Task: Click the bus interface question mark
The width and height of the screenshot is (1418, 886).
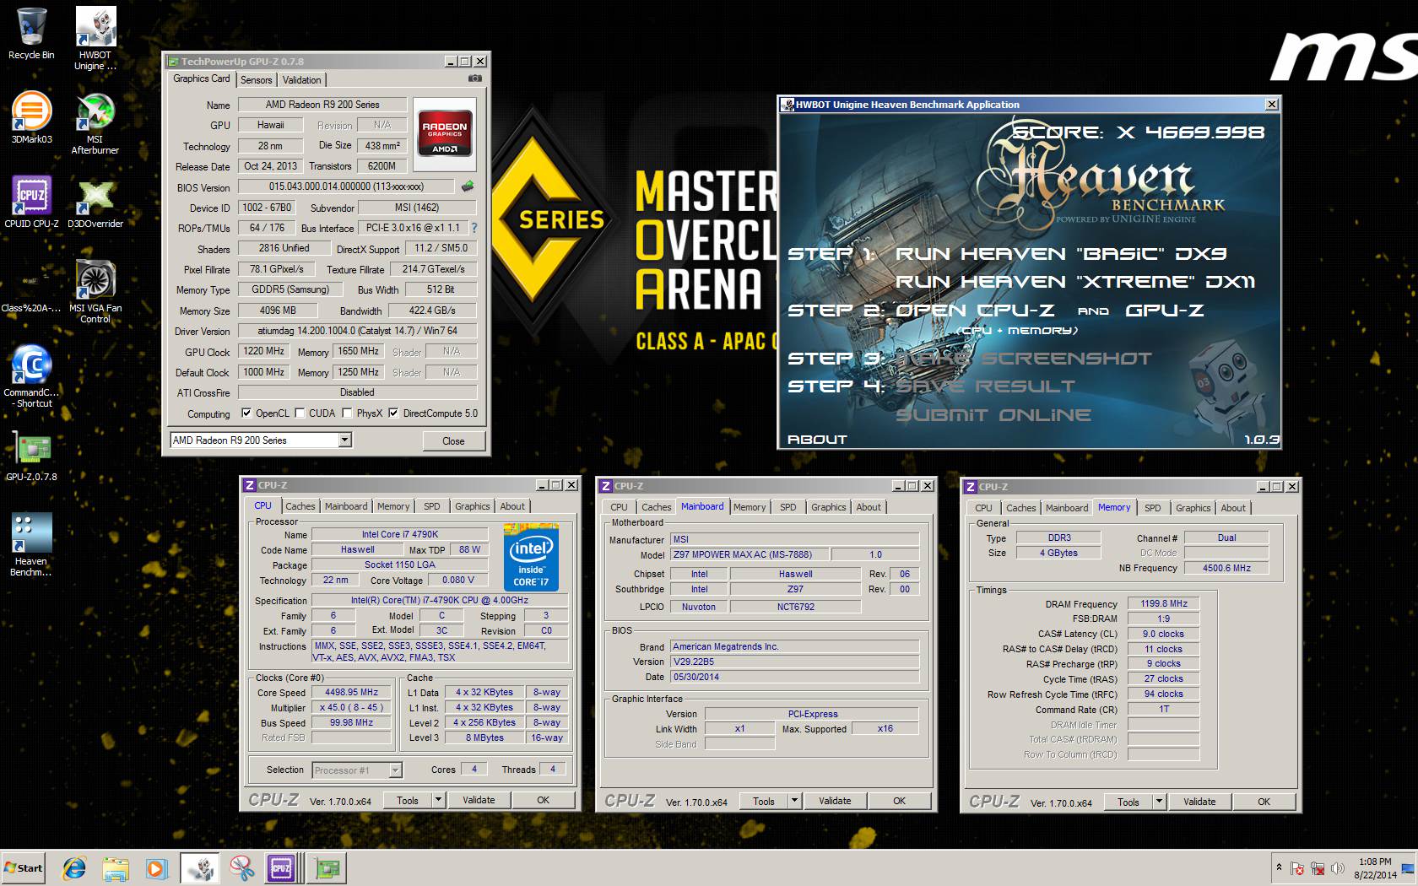Action: point(474,228)
